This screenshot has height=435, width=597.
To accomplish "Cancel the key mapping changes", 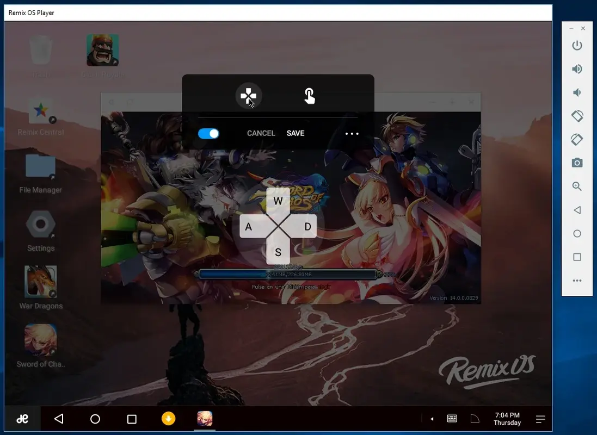I will click(261, 133).
